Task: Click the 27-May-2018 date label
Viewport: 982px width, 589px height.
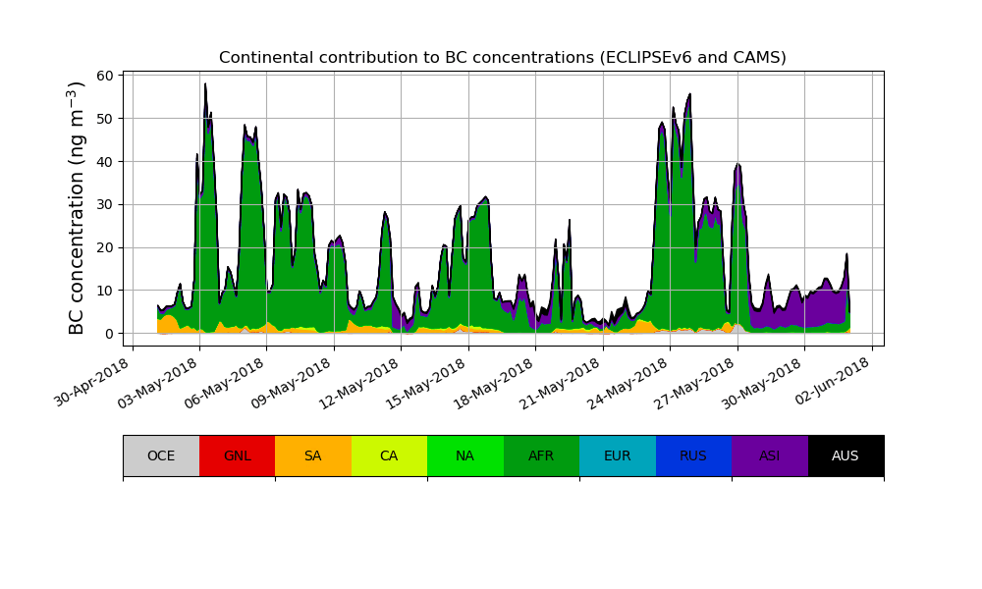Action: point(696,382)
